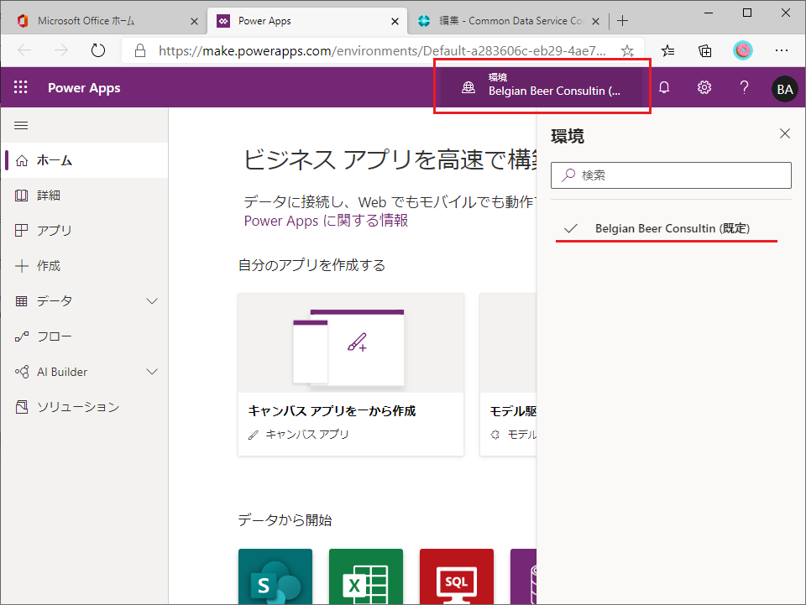Select the Power Apps browser tab
The image size is (806, 605).
(x=307, y=21)
